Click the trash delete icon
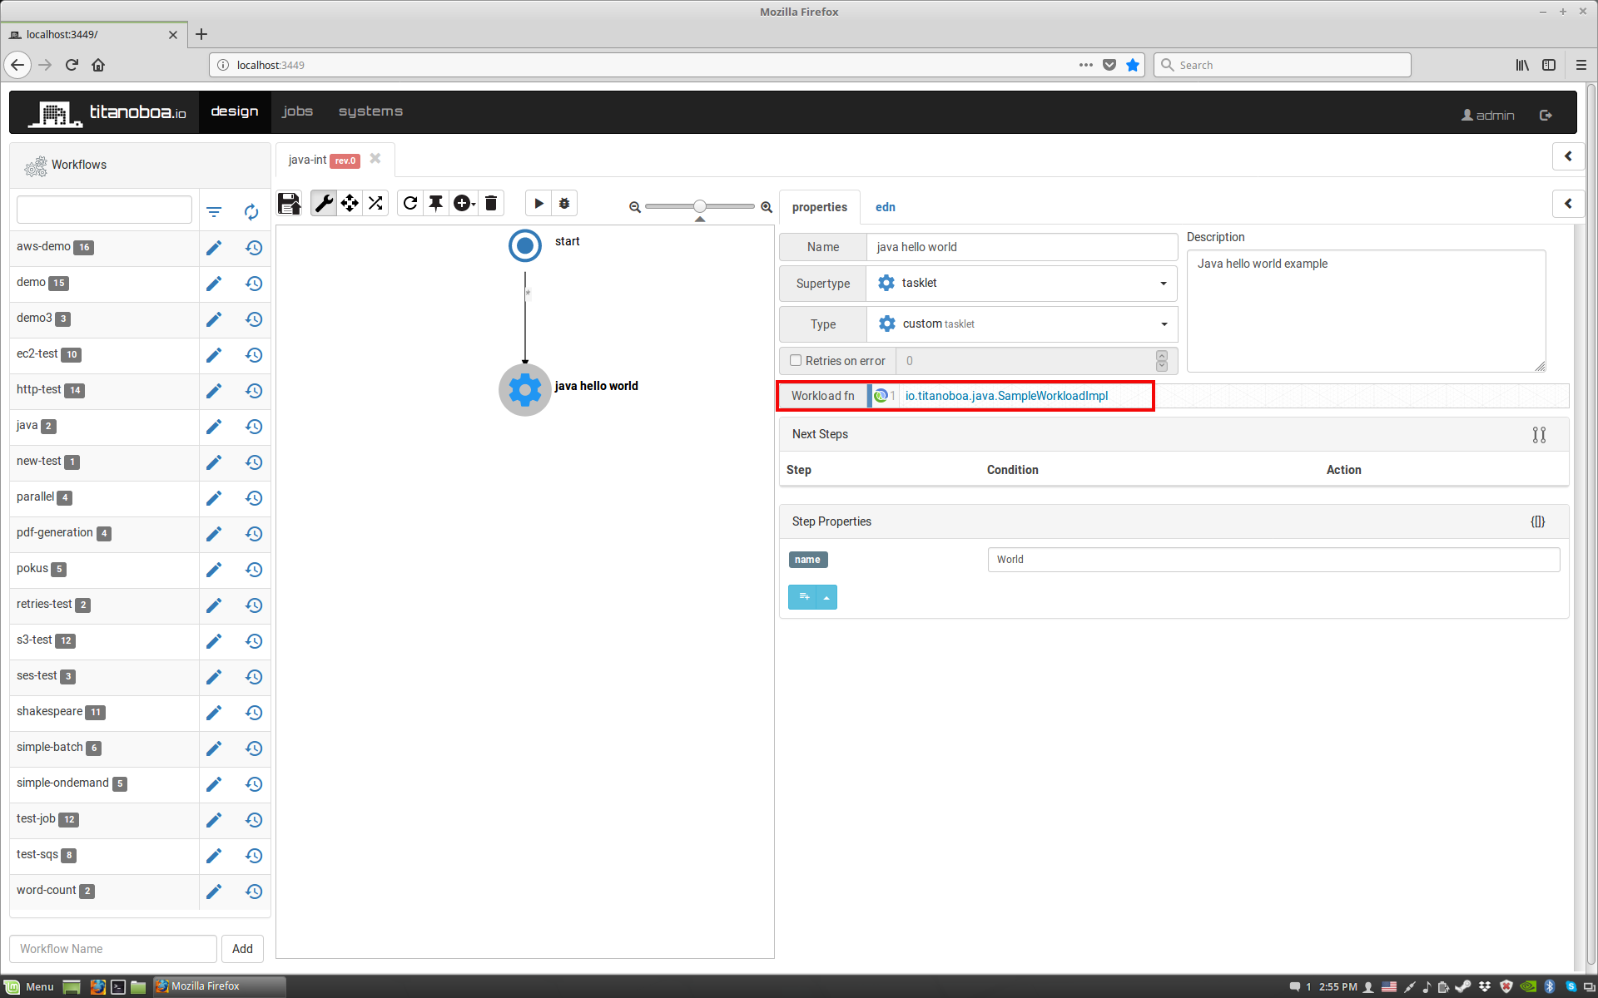This screenshot has height=998, width=1598. pyautogui.click(x=491, y=204)
